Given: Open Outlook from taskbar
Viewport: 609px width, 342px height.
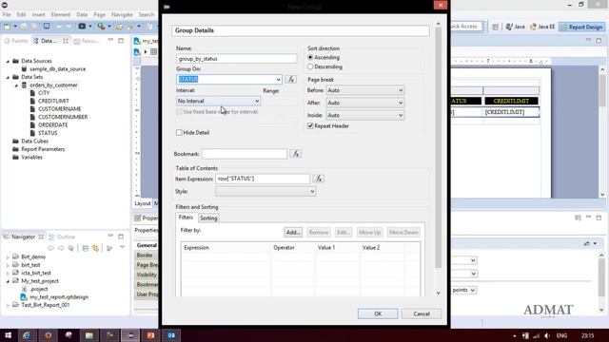Looking at the screenshot, I should (x=171, y=335).
